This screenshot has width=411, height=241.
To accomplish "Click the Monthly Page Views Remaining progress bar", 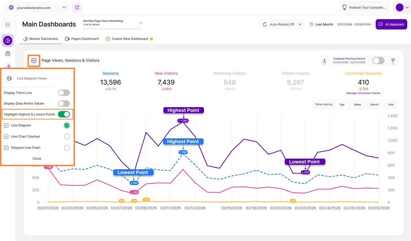I will [x=112, y=29].
